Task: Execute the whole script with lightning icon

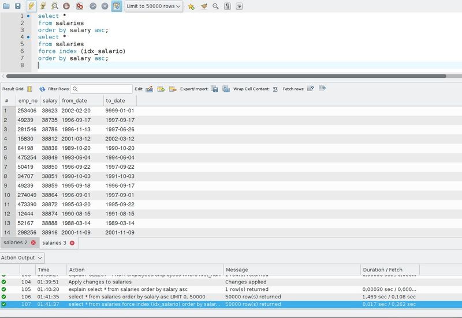Action: pyautogui.click(x=31, y=6)
